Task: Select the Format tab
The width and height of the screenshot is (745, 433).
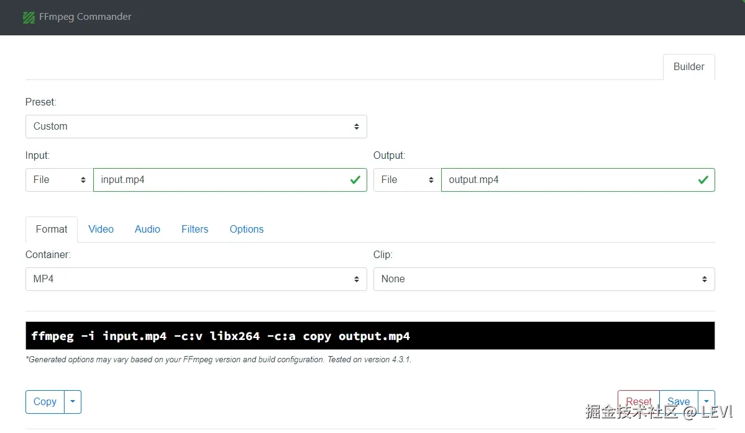Action: click(52, 230)
